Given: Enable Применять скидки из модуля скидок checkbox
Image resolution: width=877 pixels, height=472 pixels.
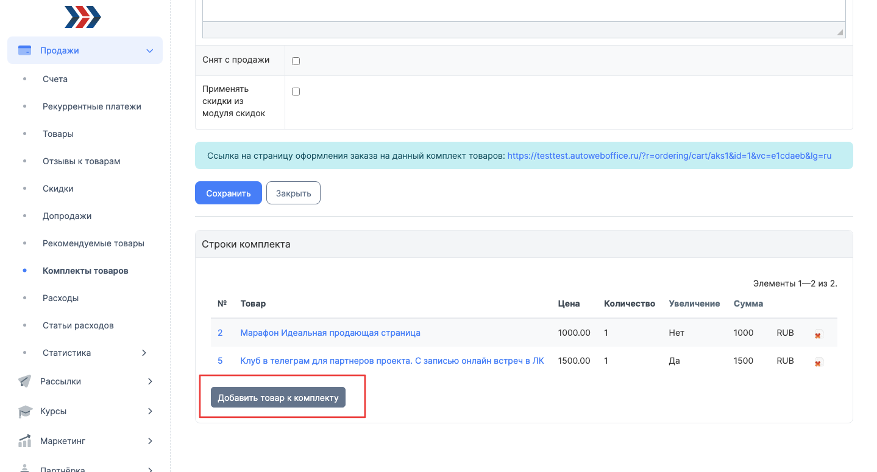Looking at the screenshot, I should pyautogui.click(x=296, y=91).
